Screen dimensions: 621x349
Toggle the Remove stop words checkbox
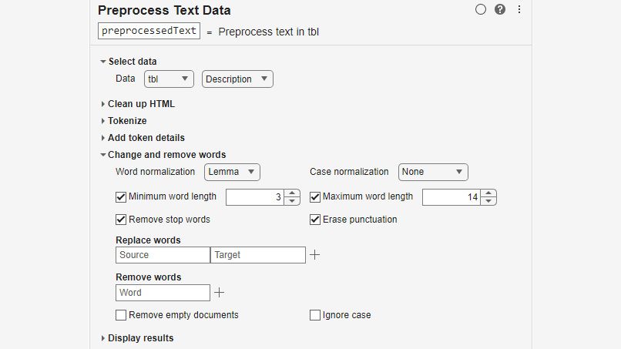pyautogui.click(x=121, y=220)
